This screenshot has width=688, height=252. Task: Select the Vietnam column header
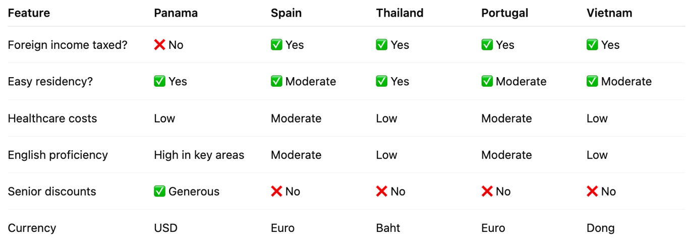[x=609, y=13]
